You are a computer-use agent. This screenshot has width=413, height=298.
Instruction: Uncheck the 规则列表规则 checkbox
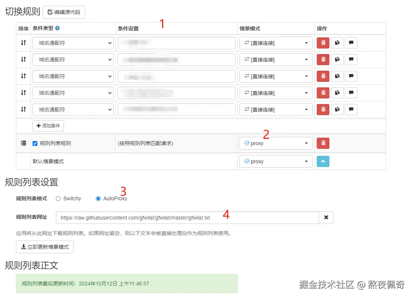pyautogui.click(x=35, y=143)
